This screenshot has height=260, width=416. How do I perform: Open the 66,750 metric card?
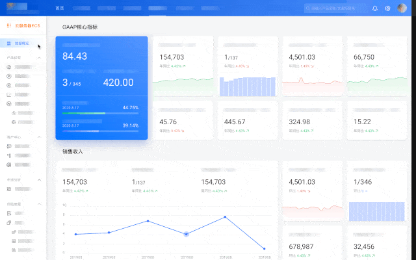click(377, 66)
